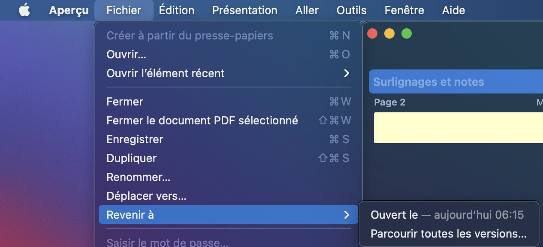Screen dimensions: 543x247
Task: Click Parcourir toutes les versions…
Action: [x=448, y=234]
